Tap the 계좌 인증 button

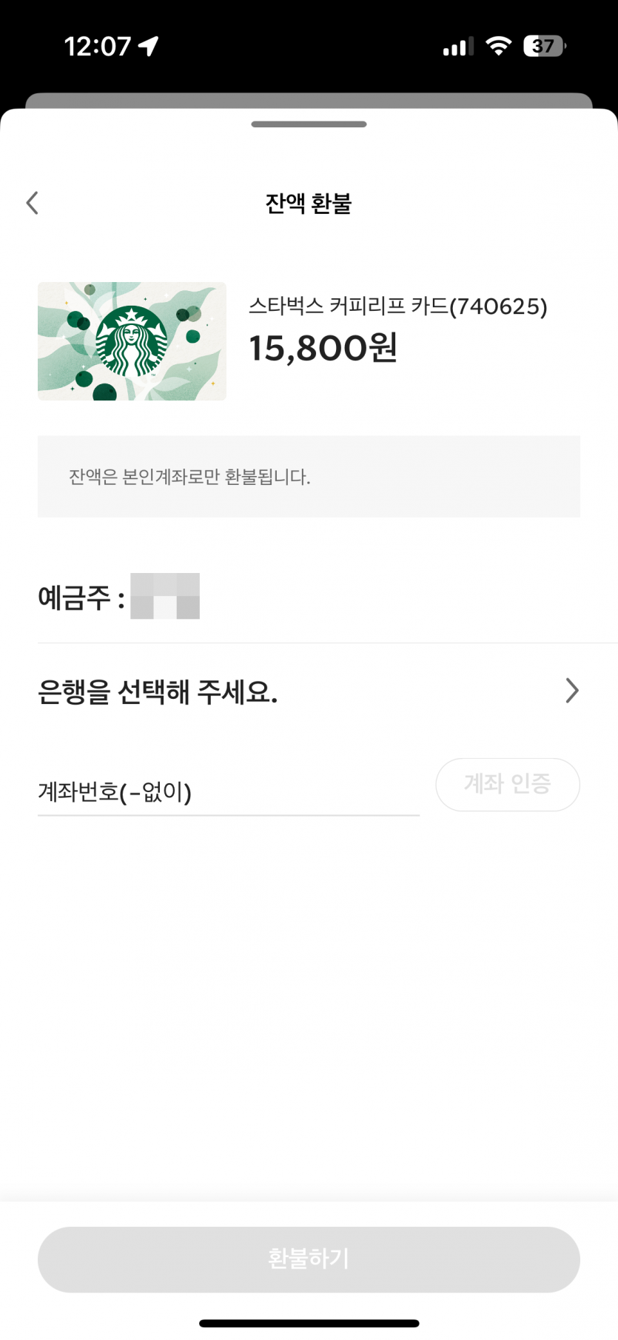tap(508, 784)
